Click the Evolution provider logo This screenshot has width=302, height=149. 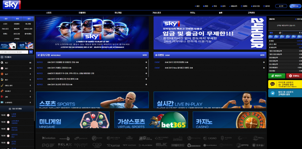pyautogui.click(x=49, y=138)
